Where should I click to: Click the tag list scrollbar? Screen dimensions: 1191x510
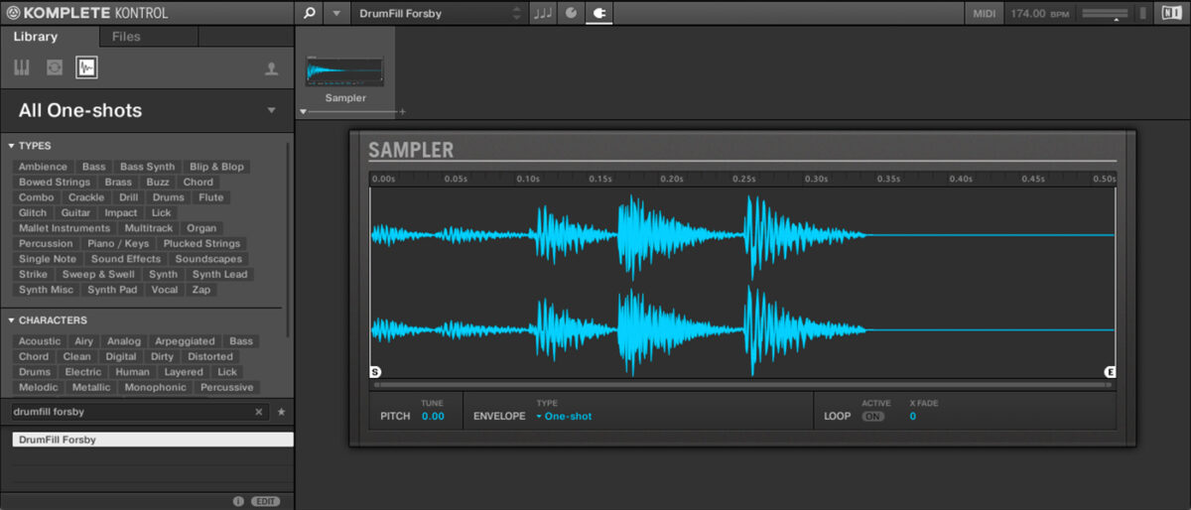pos(288,238)
